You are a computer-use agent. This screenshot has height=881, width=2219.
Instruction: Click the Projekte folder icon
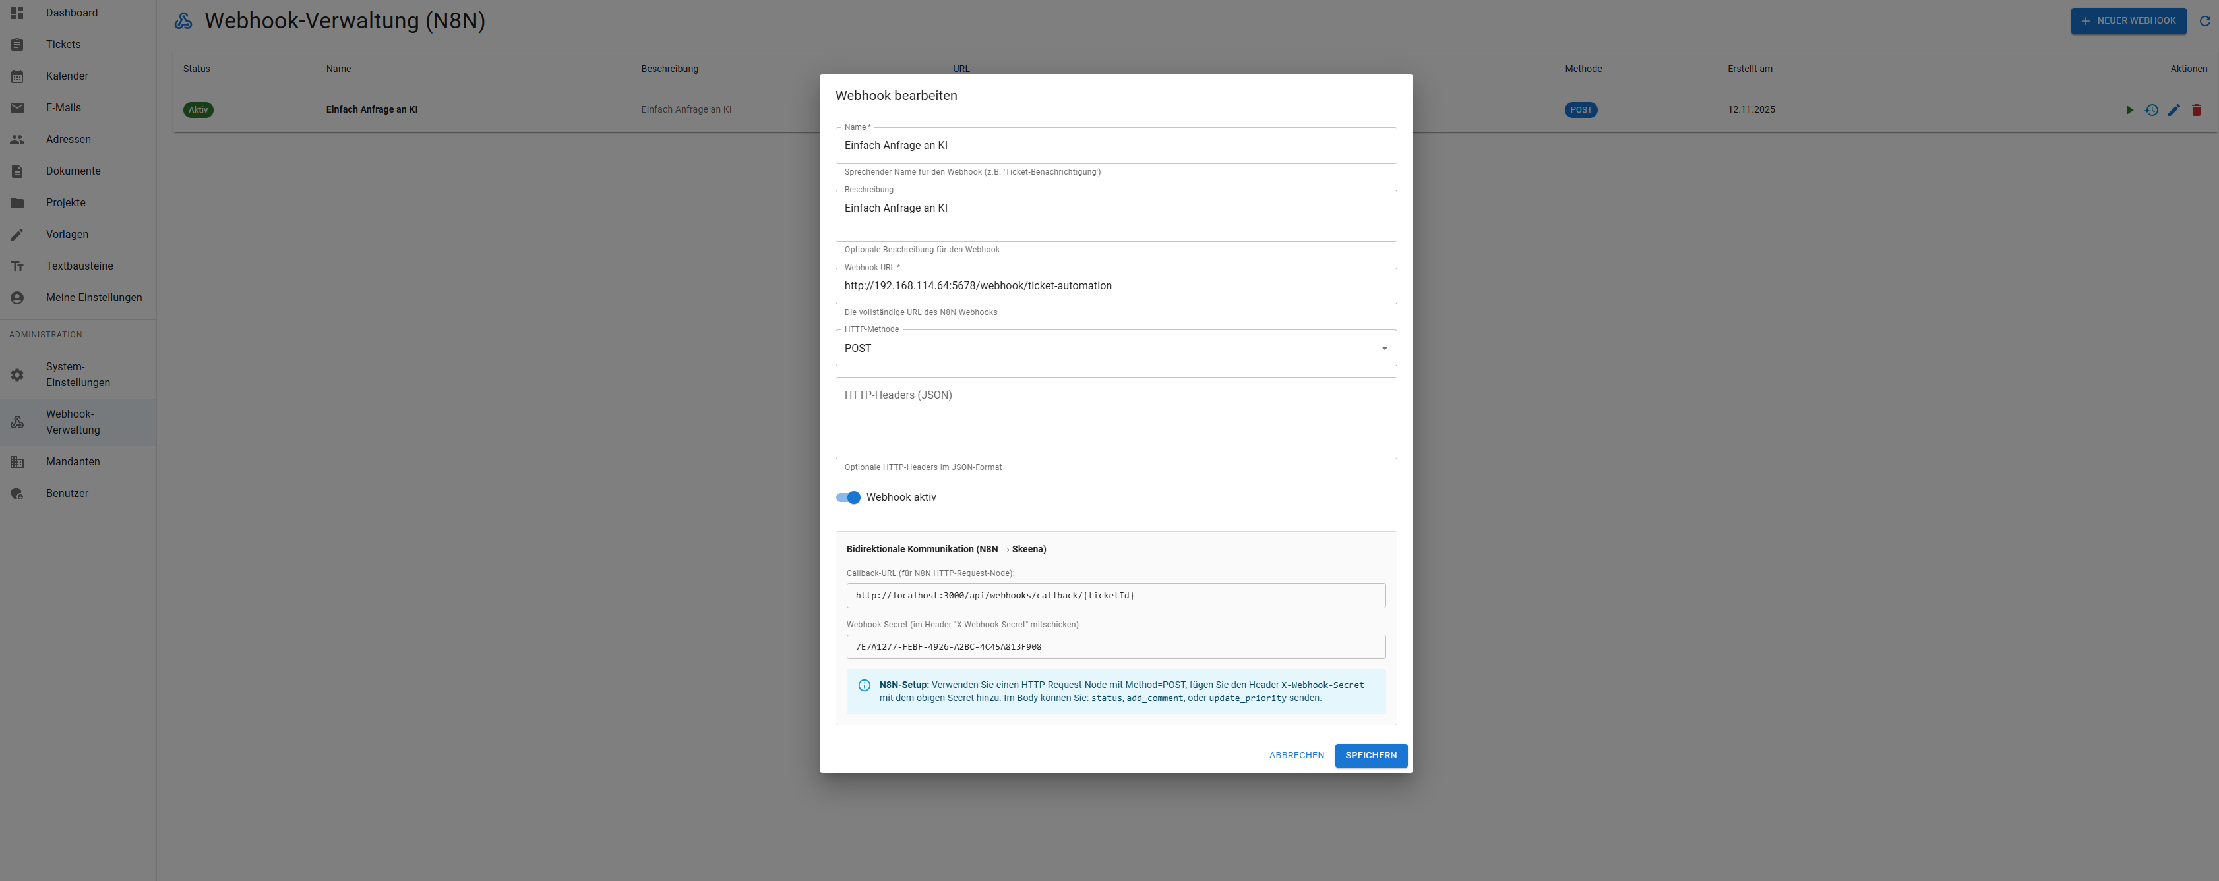click(x=17, y=202)
